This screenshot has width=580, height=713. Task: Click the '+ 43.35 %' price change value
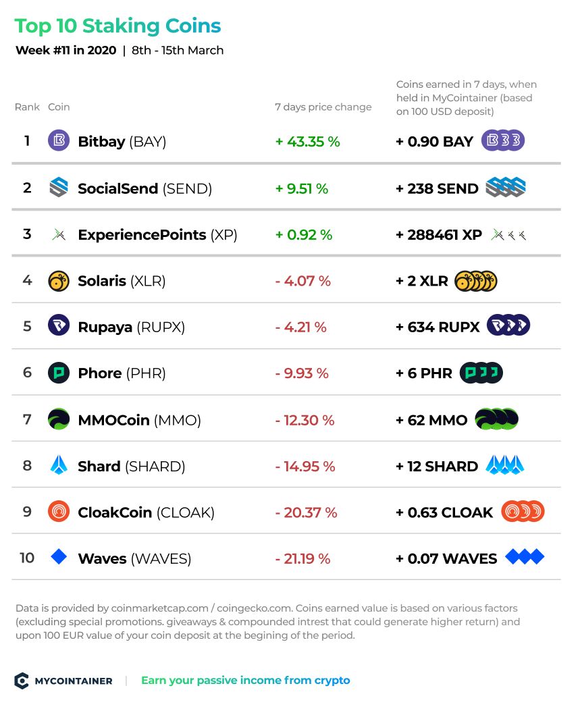tap(307, 141)
